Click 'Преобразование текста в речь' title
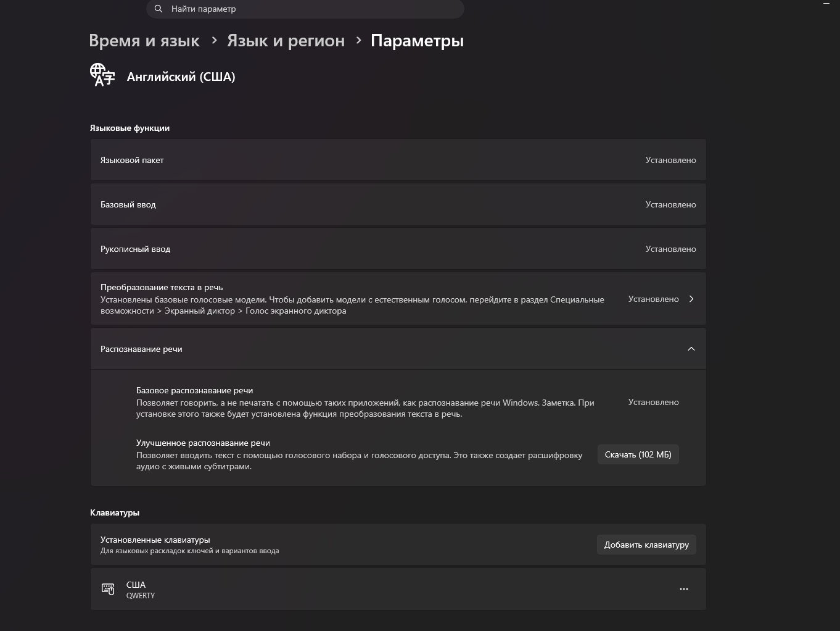The height and width of the screenshot is (631, 840). (162, 287)
